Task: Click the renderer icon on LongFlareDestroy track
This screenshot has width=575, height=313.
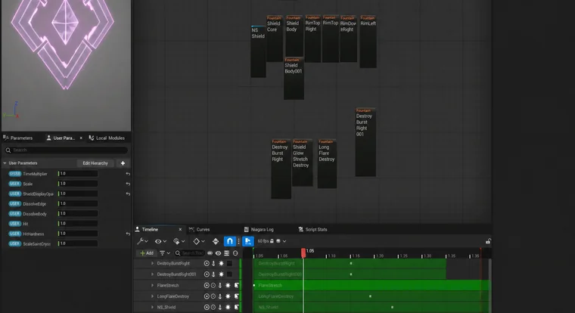Action: click(237, 296)
